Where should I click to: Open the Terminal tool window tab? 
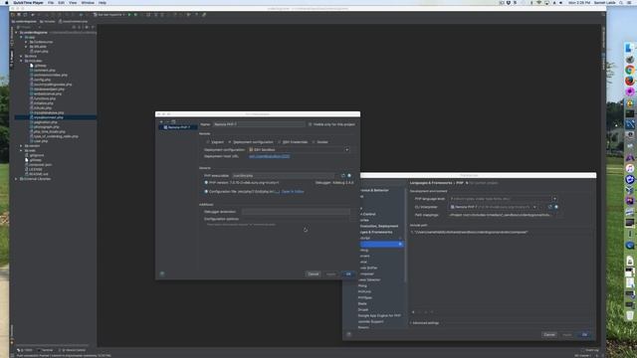tap(46, 350)
